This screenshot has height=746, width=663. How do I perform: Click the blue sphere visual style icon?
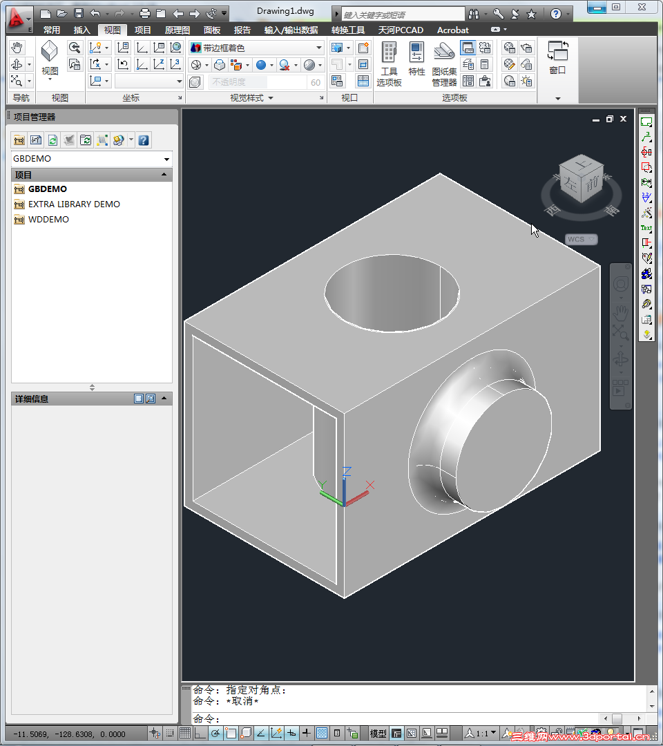(x=260, y=65)
